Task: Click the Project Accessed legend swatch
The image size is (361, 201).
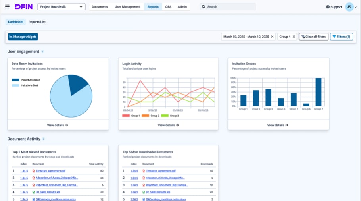Action: point(15,80)
